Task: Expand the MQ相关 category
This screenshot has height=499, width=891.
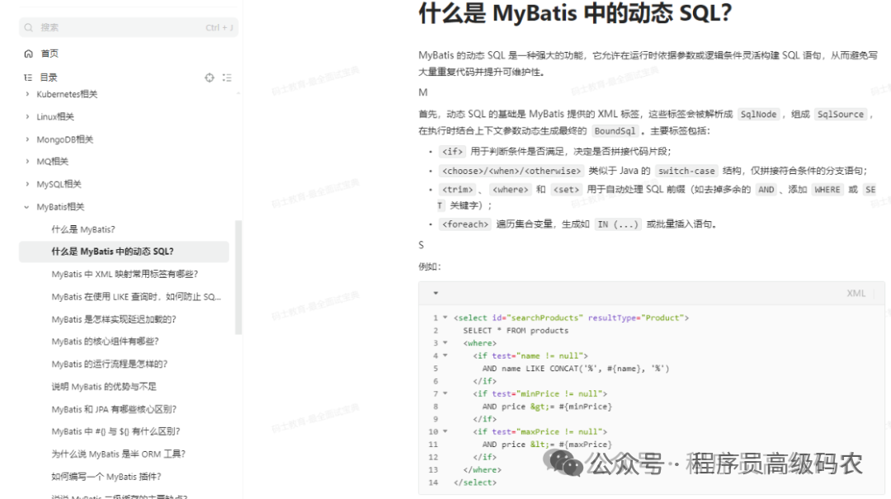Action: [26, 162]
